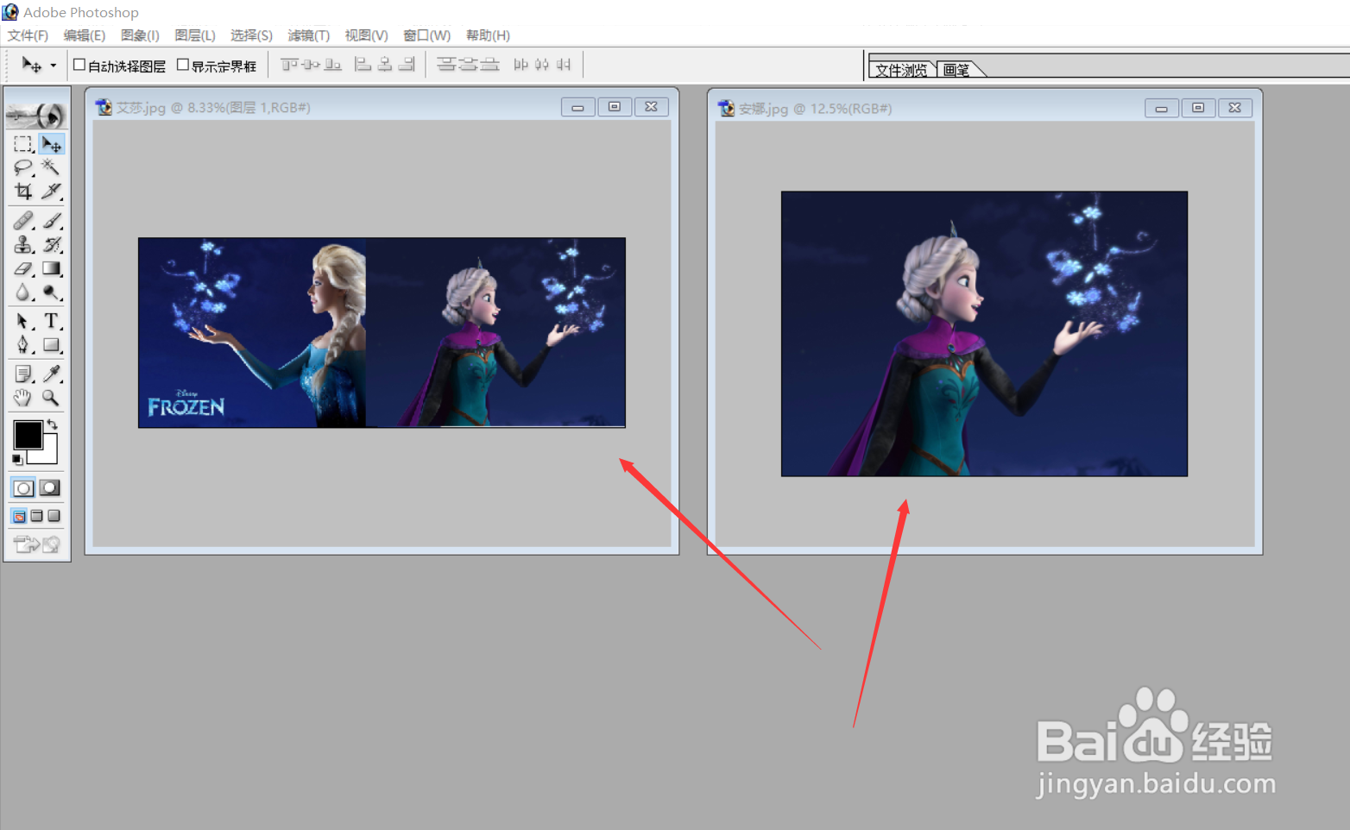Choose Full Screen with menu bar mode

tap(36, 516)
